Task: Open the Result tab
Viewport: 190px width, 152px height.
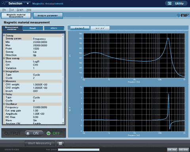Action: click(33, 28)
